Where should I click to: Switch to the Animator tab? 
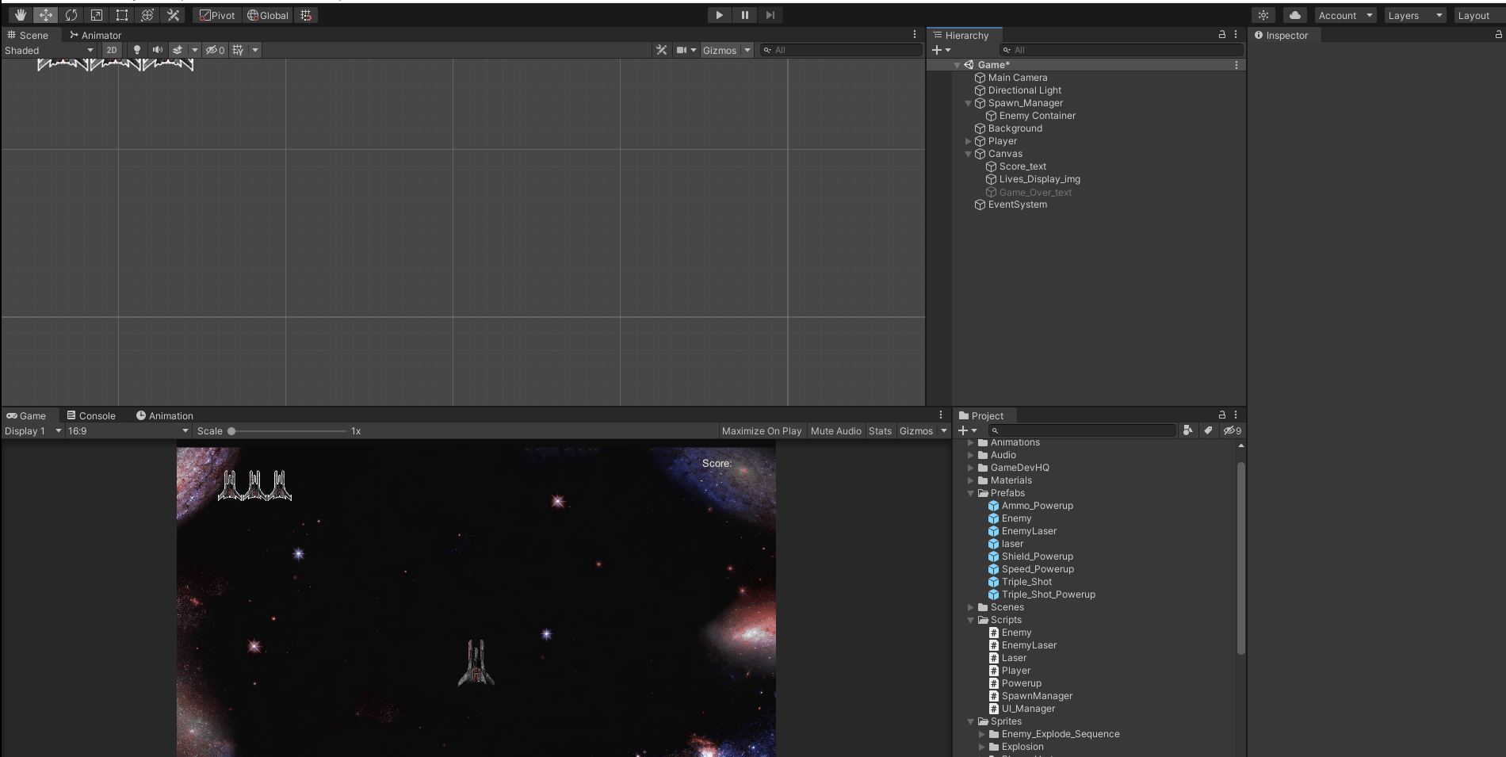tap(96, 35)
